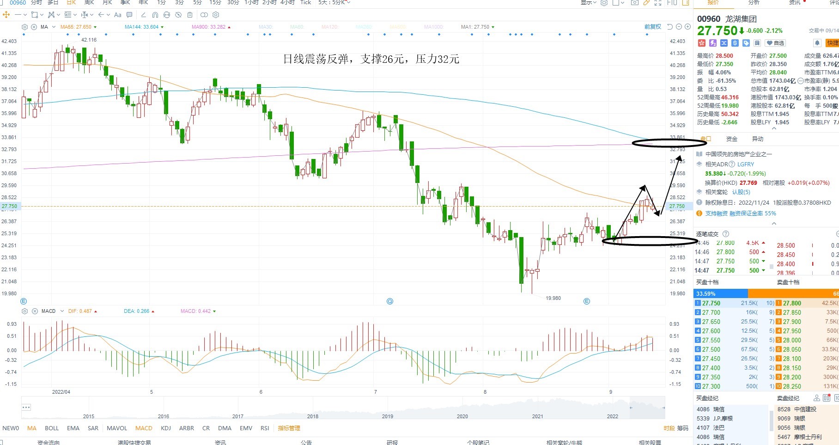
Task: Open the 显示 display dropdown
Action: tap(589, 2)
